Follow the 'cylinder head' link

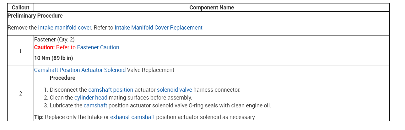point(91,98)
